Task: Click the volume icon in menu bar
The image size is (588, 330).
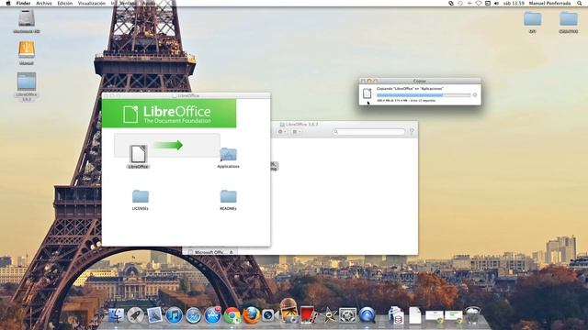Action: click(x=496, y=3)
